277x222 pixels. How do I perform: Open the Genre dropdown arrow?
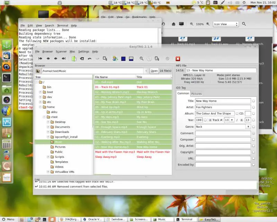[x=248, y=127]
